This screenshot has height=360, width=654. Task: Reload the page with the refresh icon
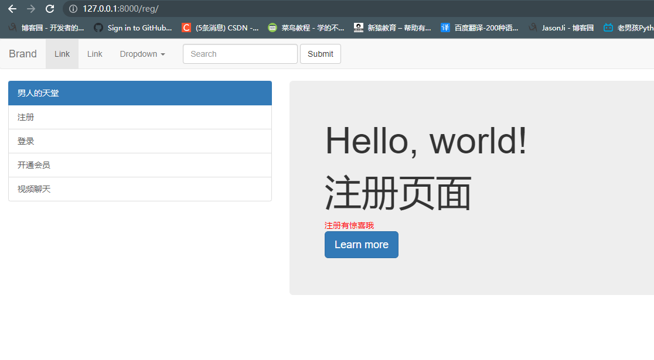click(x=50, y=9)
